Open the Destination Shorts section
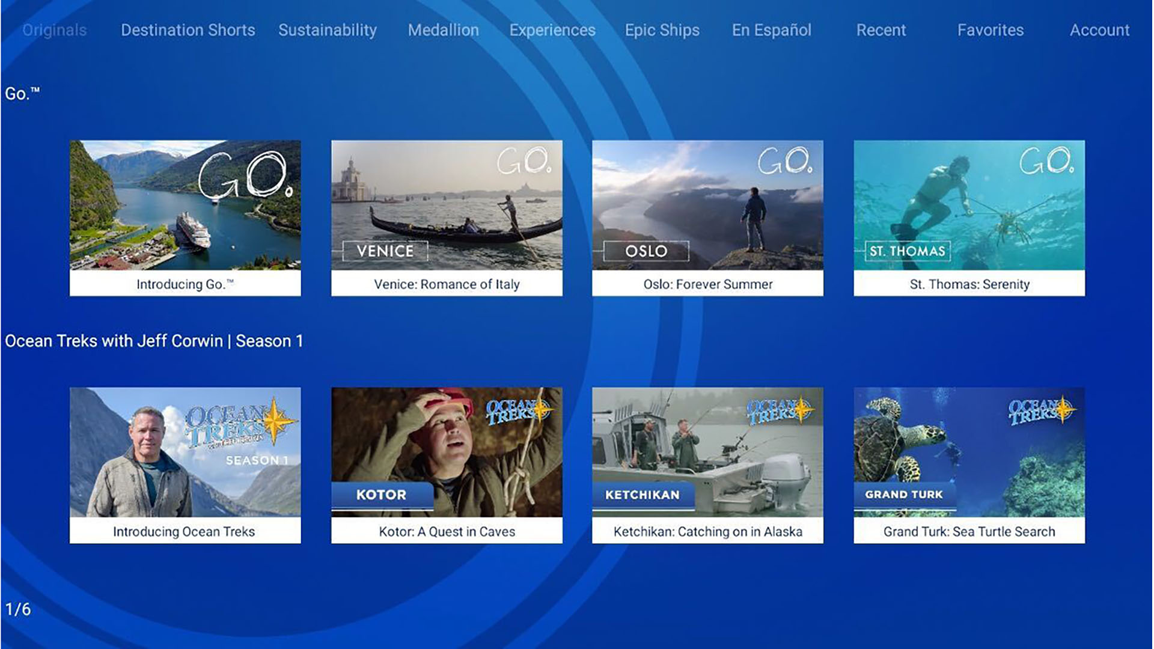Image resolution: width=1154 pixels, height=649 pixels. [188, 30]
